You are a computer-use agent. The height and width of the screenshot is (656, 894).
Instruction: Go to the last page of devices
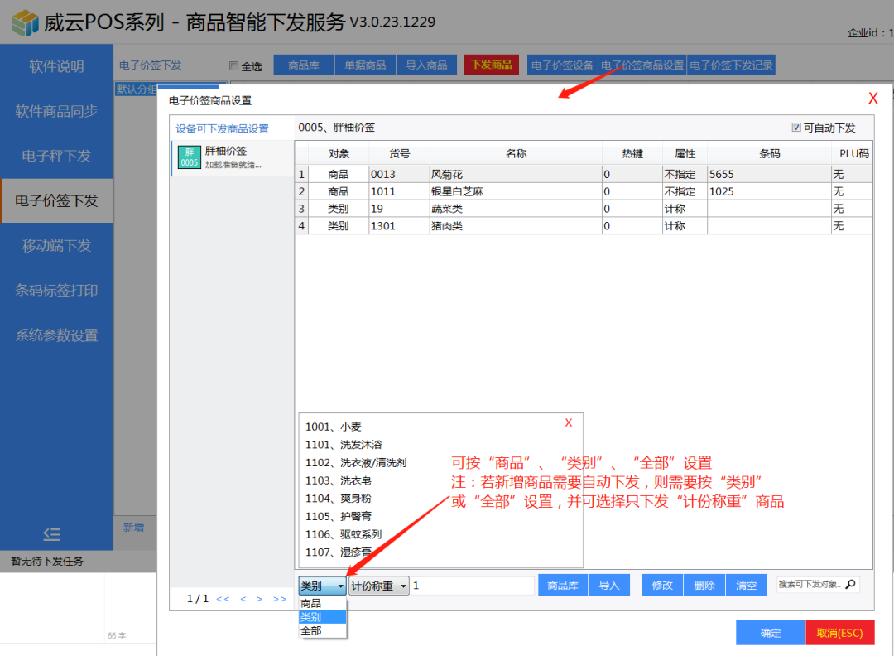pos(280,599)
